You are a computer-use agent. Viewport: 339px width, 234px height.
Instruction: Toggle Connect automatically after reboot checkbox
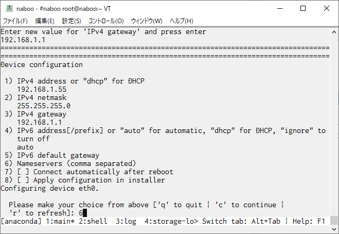point(23,172)
